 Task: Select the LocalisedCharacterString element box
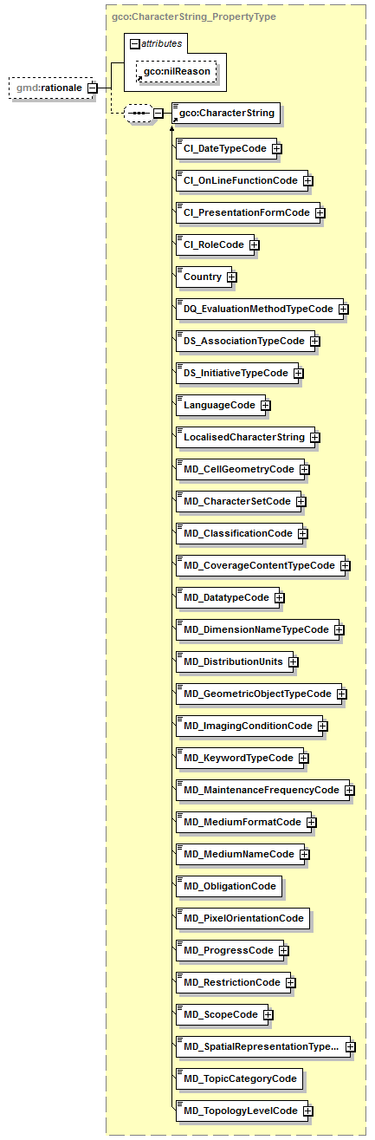(x=245, y=438)
